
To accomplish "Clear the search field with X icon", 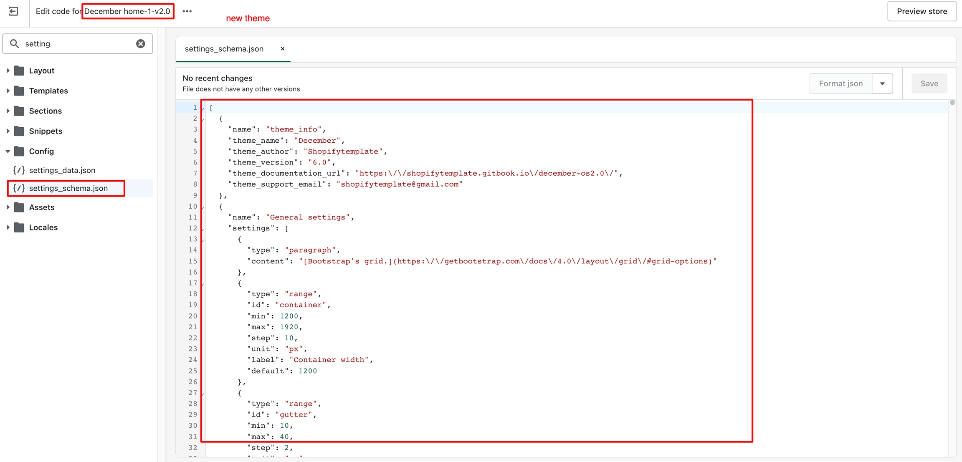I will pyautogui.click(x=141, y=43).
